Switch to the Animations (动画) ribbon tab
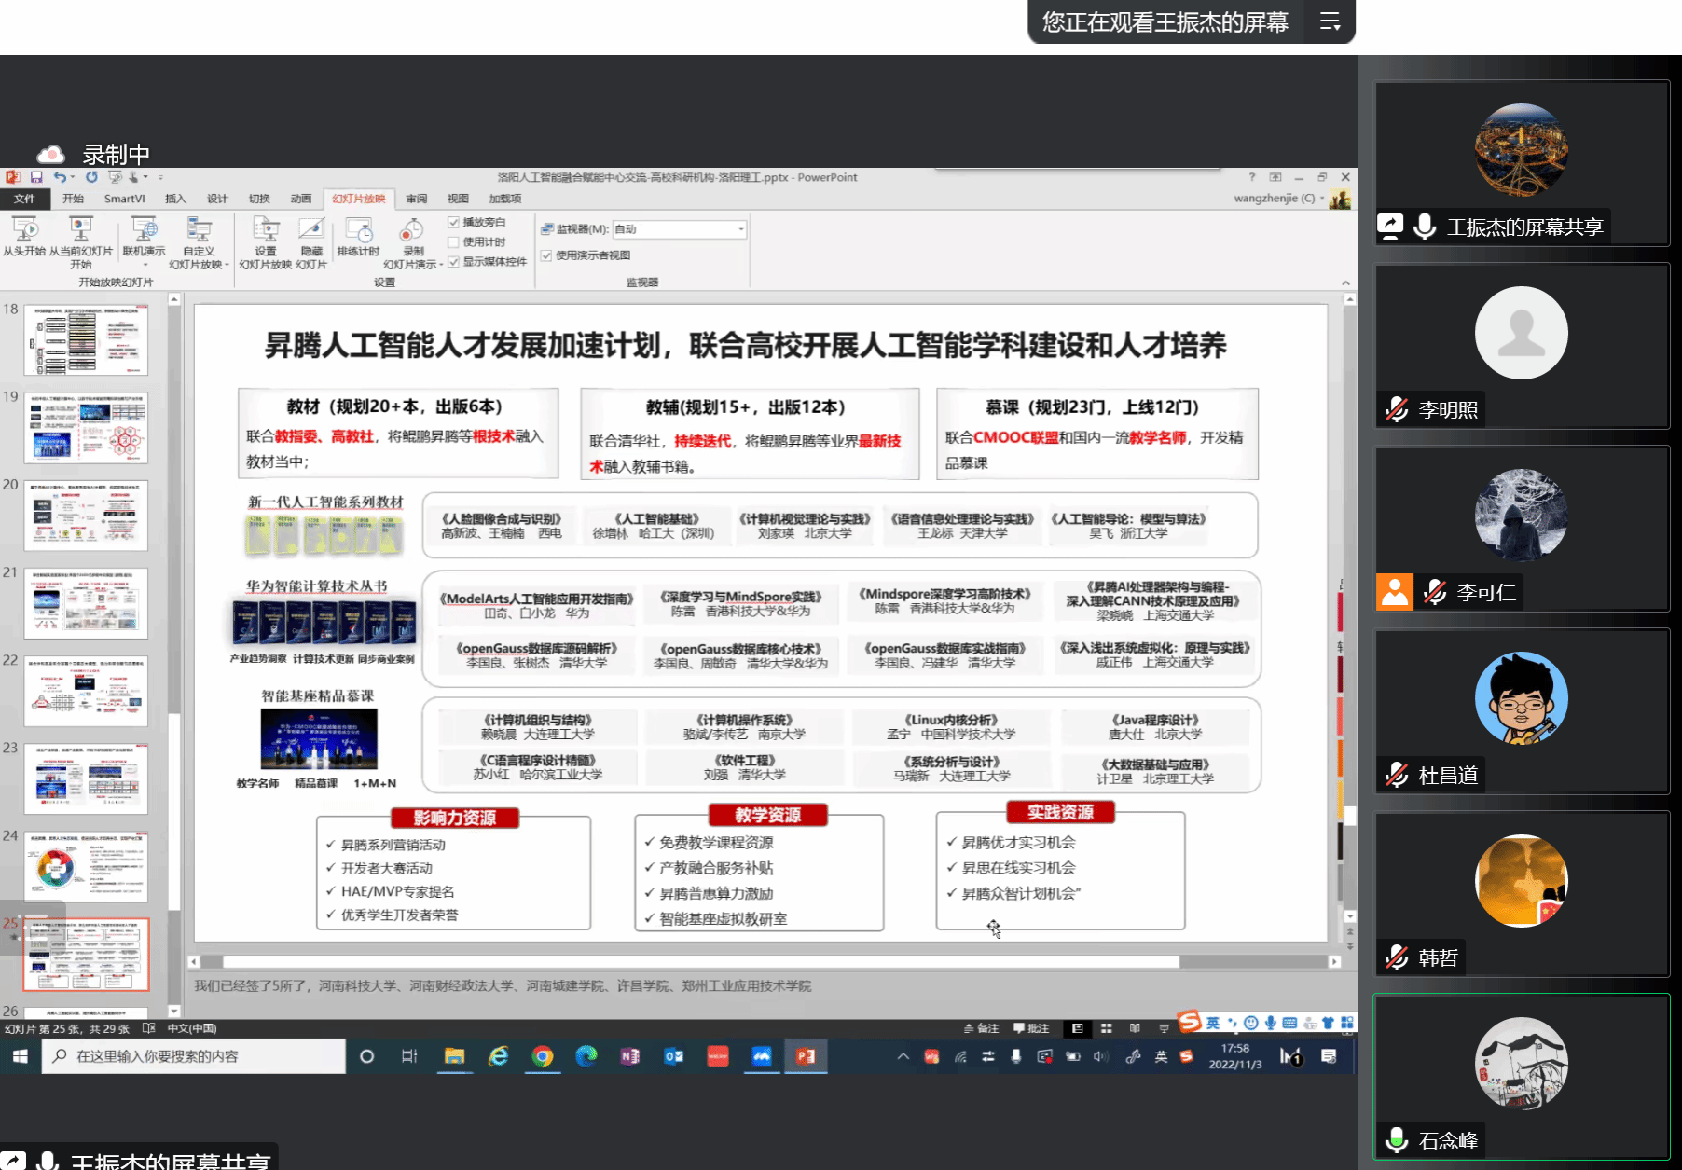Screen dimensions: 1682x1170 click(x=300, y=199)
